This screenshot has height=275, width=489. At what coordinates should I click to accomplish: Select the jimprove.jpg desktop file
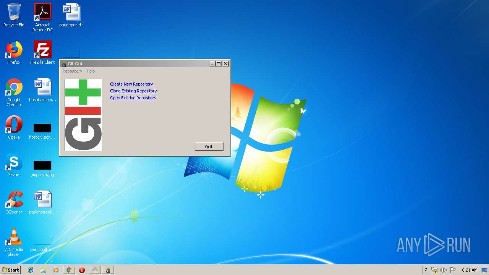click(42, 168)
